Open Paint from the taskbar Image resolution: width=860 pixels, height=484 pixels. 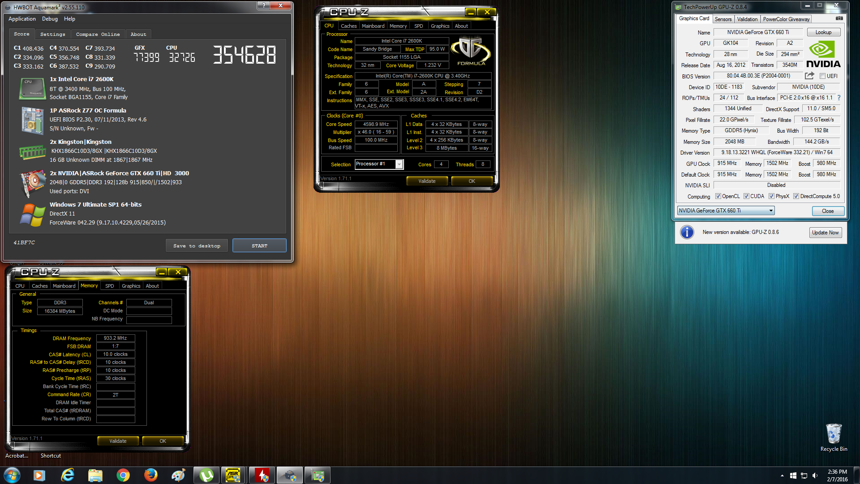(x=179, y=475)
